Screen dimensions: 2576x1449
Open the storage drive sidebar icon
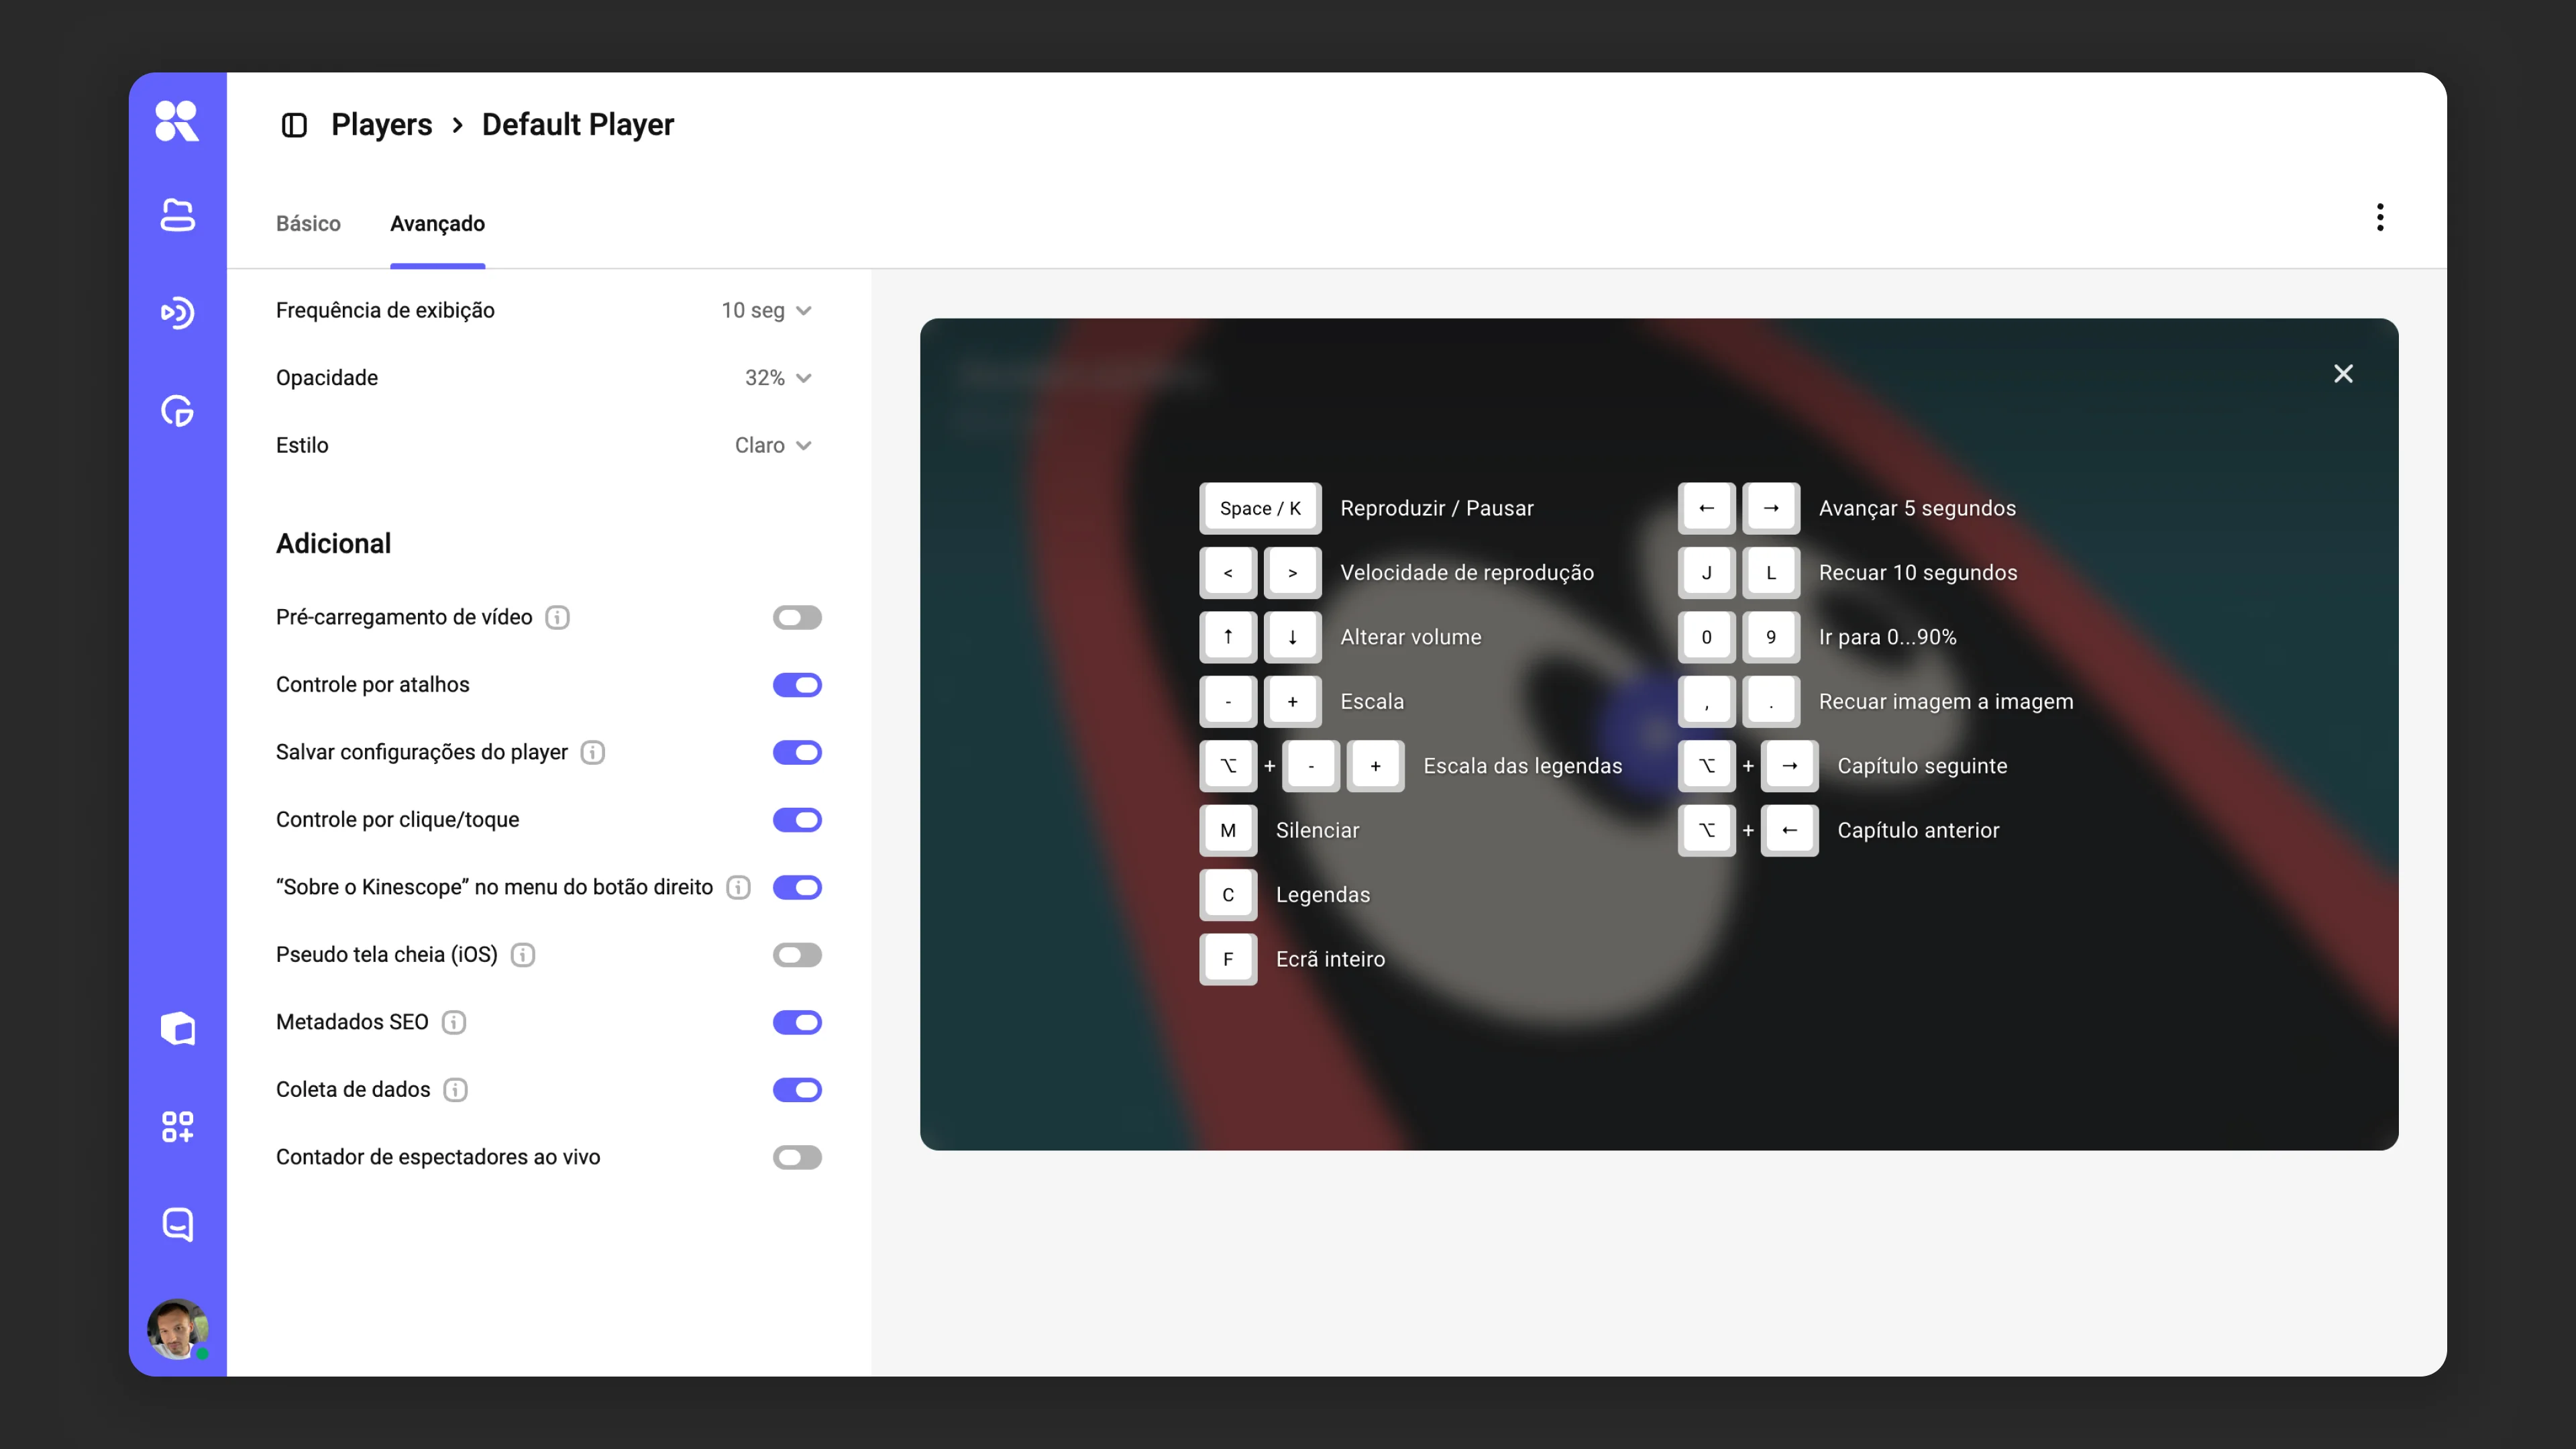tap(177, 215)
